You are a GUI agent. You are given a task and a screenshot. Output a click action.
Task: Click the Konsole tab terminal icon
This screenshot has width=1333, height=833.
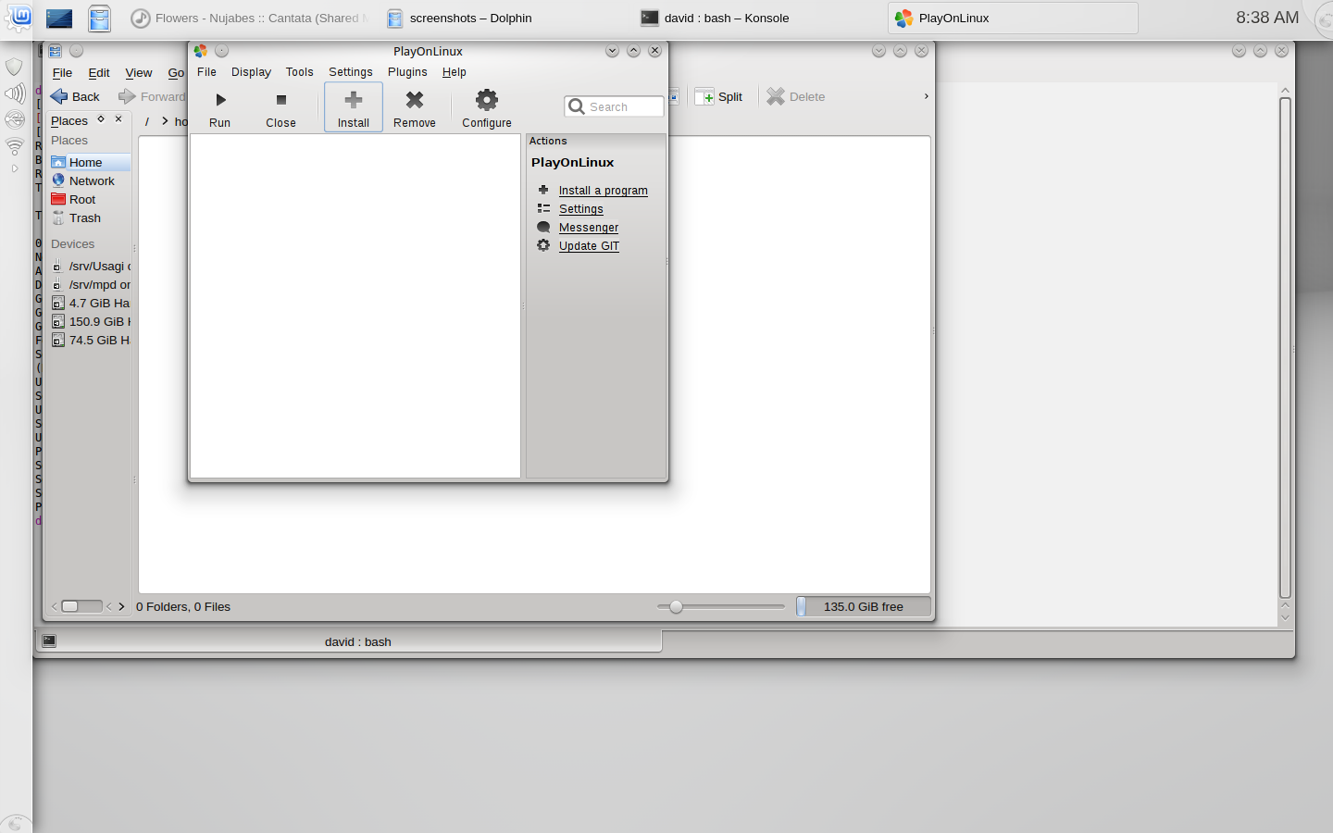click(49, 640)
